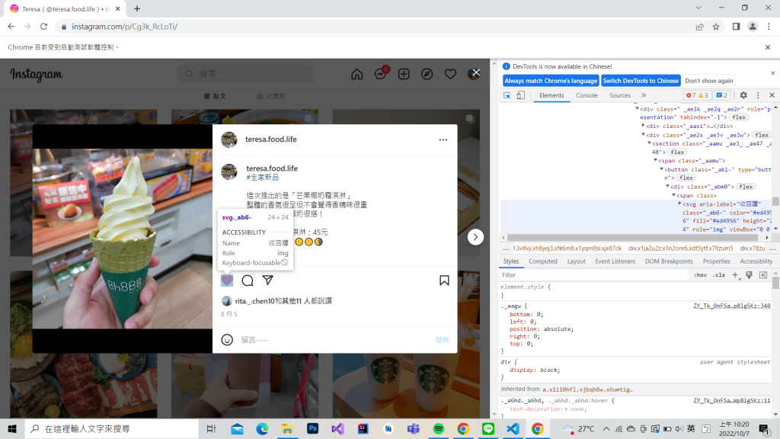Open the errors and warnings counter
This screenshot has height=439, width=780.
click(696, 95)
